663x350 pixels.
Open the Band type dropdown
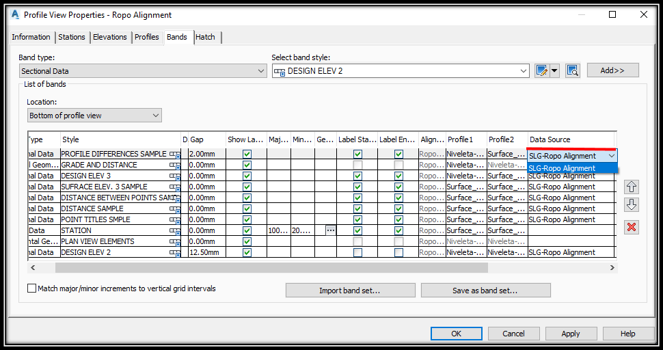coord(143,71)
